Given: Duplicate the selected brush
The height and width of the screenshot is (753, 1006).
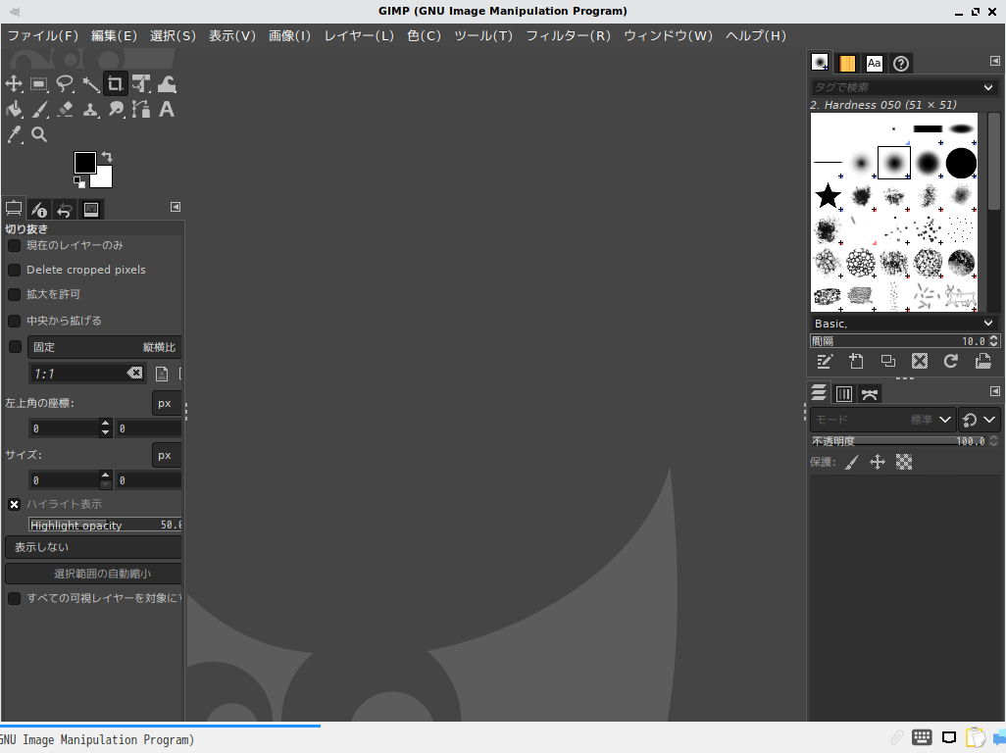Looking at the screenshot, I should click(x=888, y=361).
